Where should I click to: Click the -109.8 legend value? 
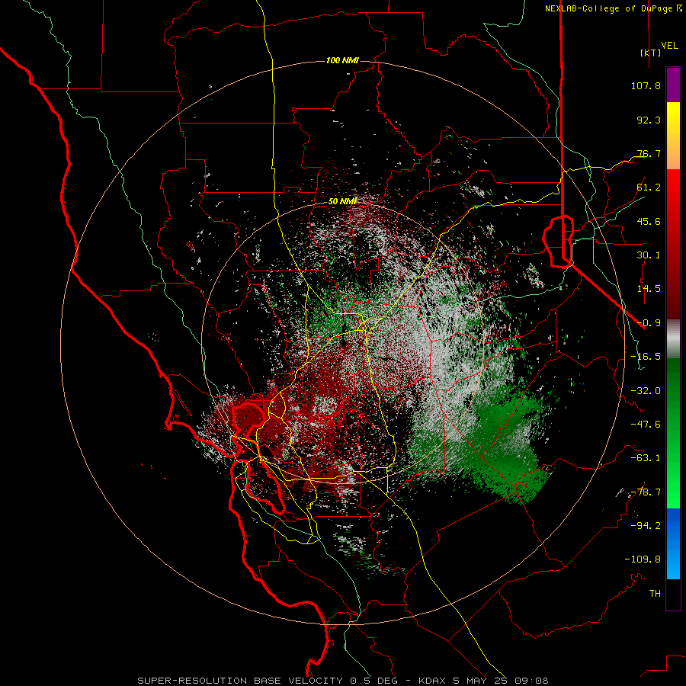pos(643,559)
